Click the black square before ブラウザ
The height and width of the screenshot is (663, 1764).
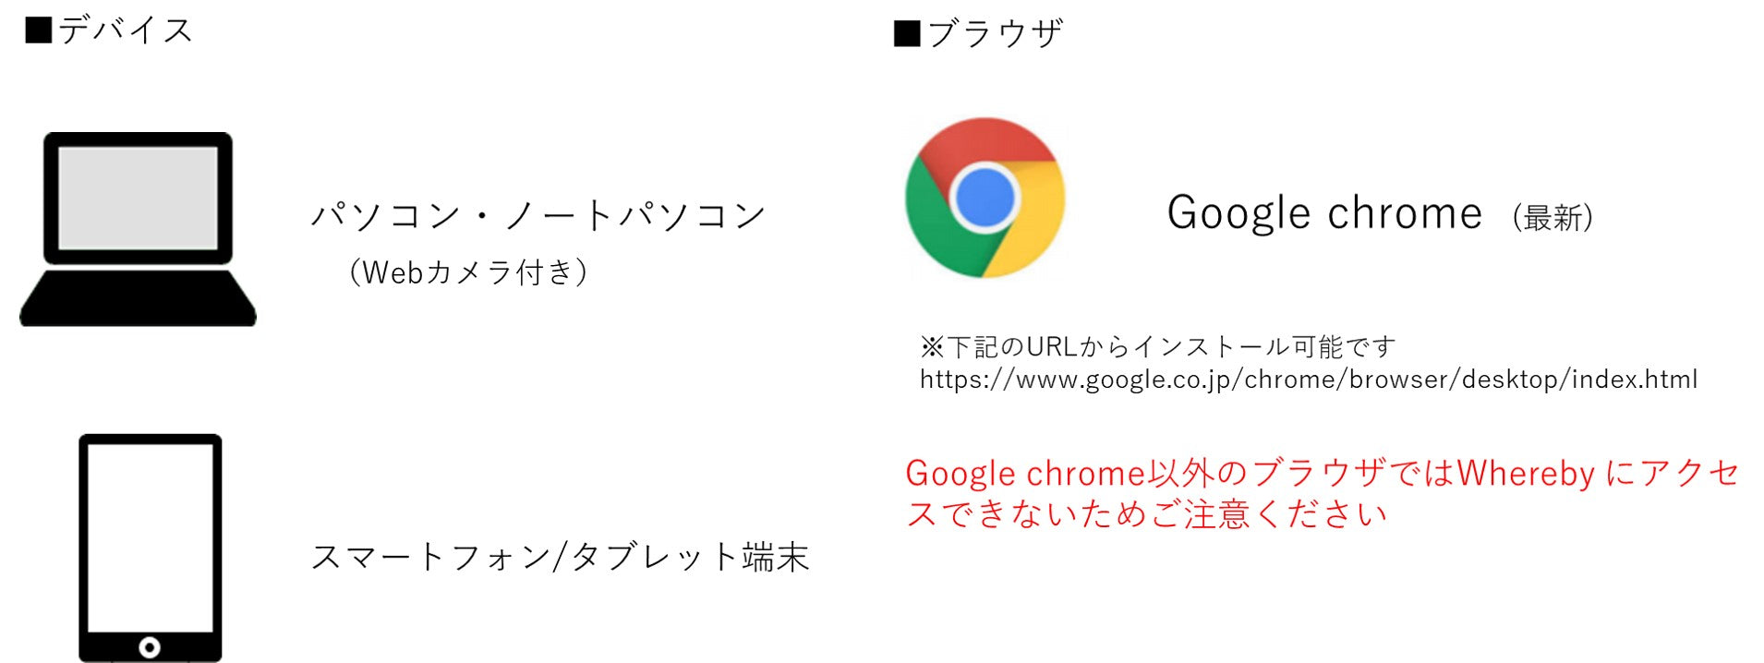[907, 34]
